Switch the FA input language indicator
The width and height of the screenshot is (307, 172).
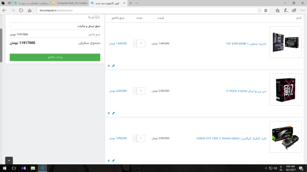tap(281, 168)
